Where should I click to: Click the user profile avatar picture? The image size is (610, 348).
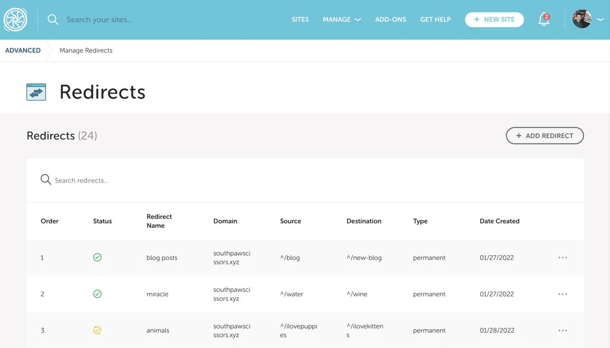(582, 19)
